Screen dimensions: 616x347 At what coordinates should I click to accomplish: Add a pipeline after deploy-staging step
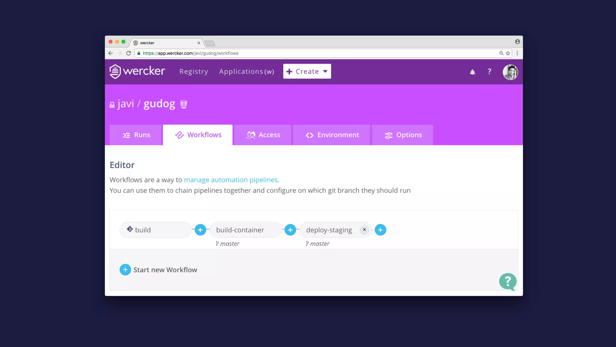380,230
